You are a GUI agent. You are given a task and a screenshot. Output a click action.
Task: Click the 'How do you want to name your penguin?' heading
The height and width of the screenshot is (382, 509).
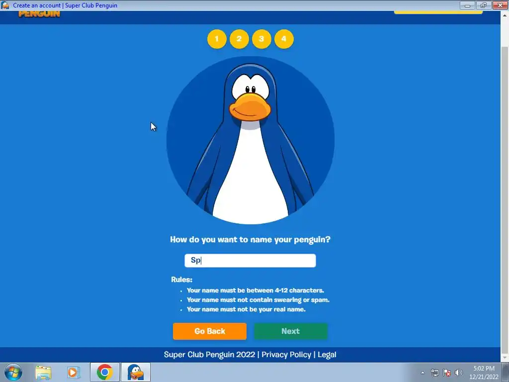(x=251, y=240)
